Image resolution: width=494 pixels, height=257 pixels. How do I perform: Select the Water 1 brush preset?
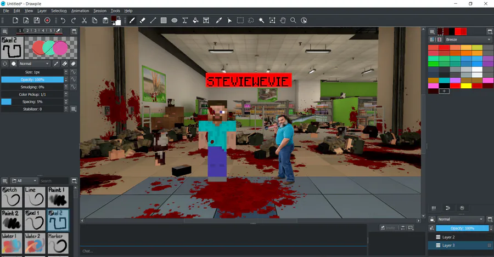coord(12,243)
